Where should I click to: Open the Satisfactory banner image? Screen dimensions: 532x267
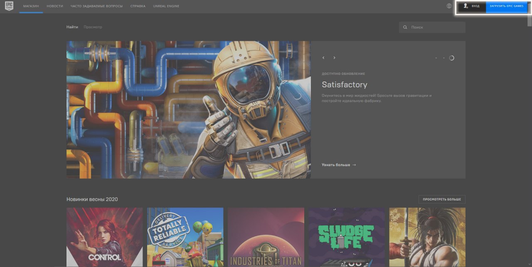[189, 110]
